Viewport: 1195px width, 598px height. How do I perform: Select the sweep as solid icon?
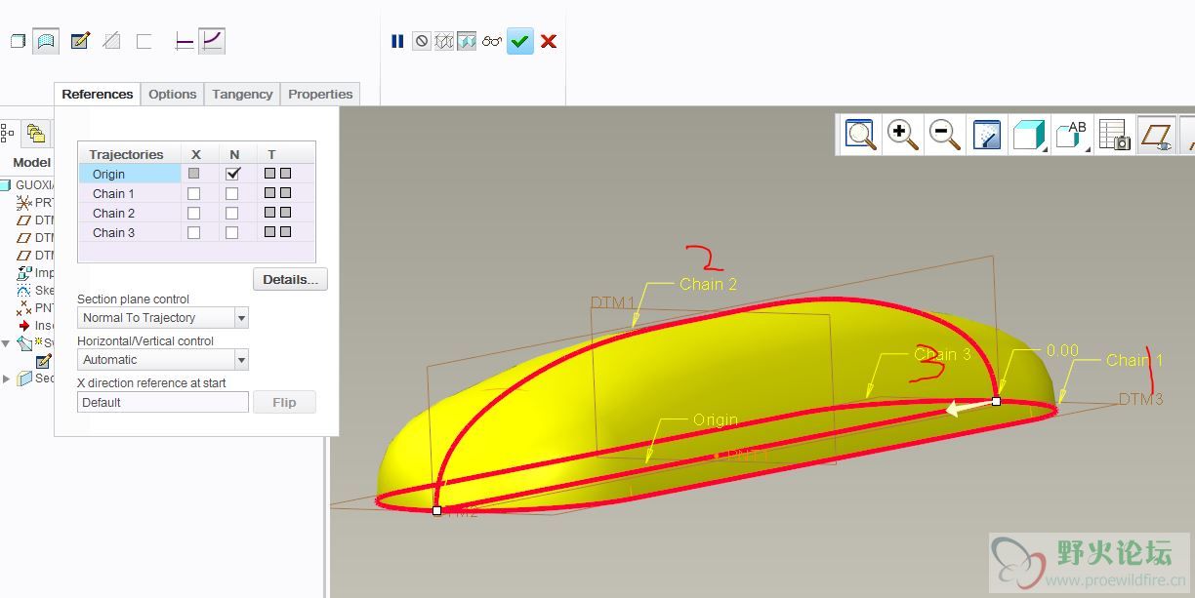(x=18, y=41)
